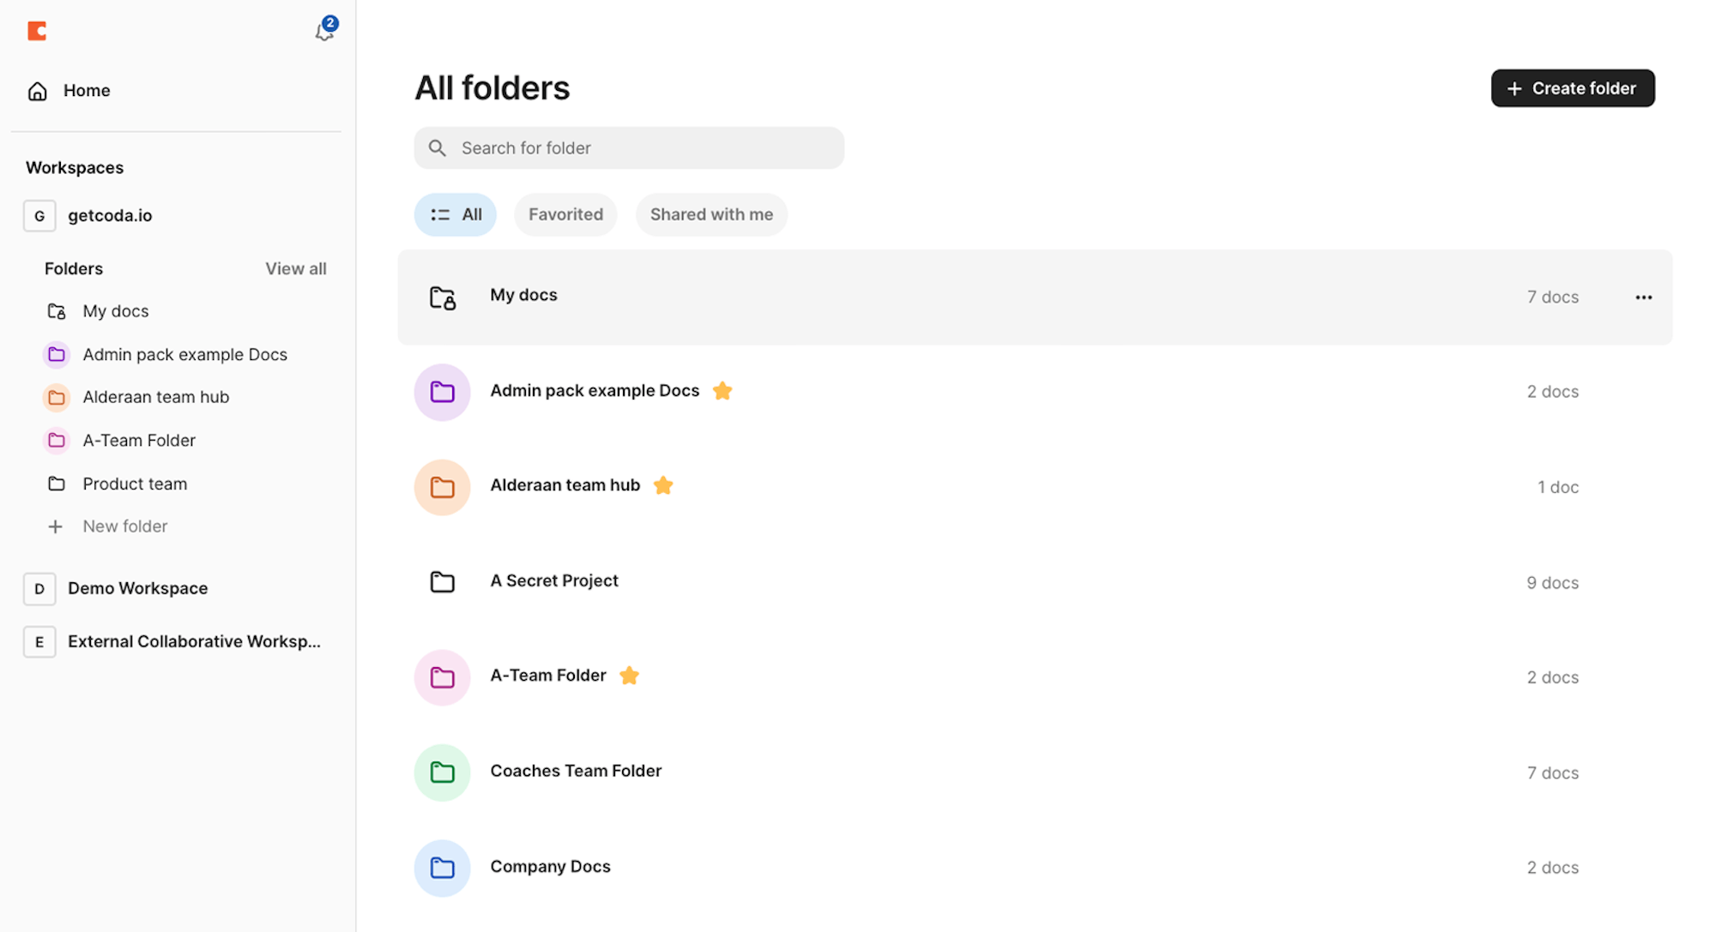Remove the favorite star from A-Team Folder
This screenshot has width=1716, height=932.
(629, 676)
